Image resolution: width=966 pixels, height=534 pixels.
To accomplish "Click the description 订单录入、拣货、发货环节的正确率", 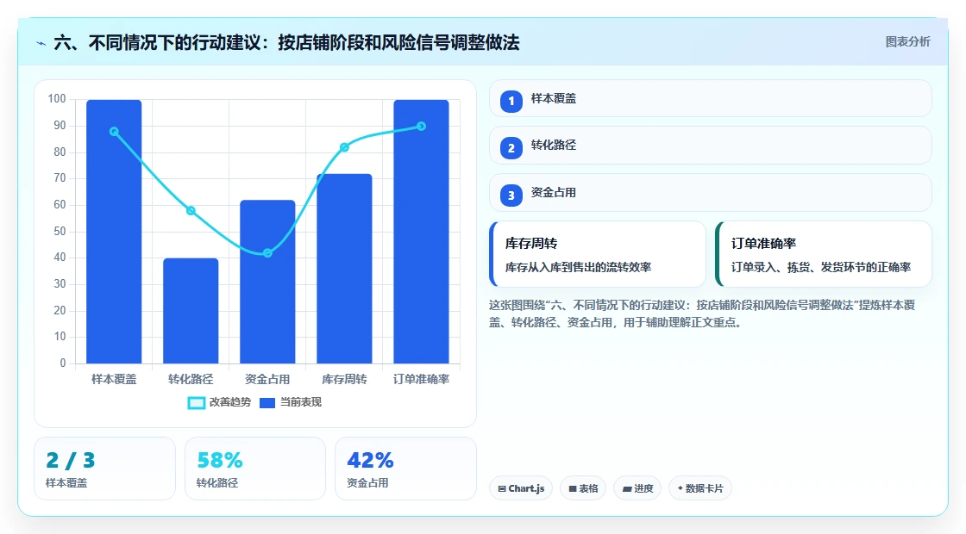I will click(x=820, y=267).
